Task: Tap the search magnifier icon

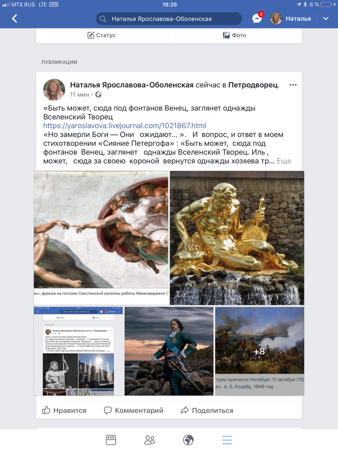Action: pyautogui.click(x=103, y=19)
